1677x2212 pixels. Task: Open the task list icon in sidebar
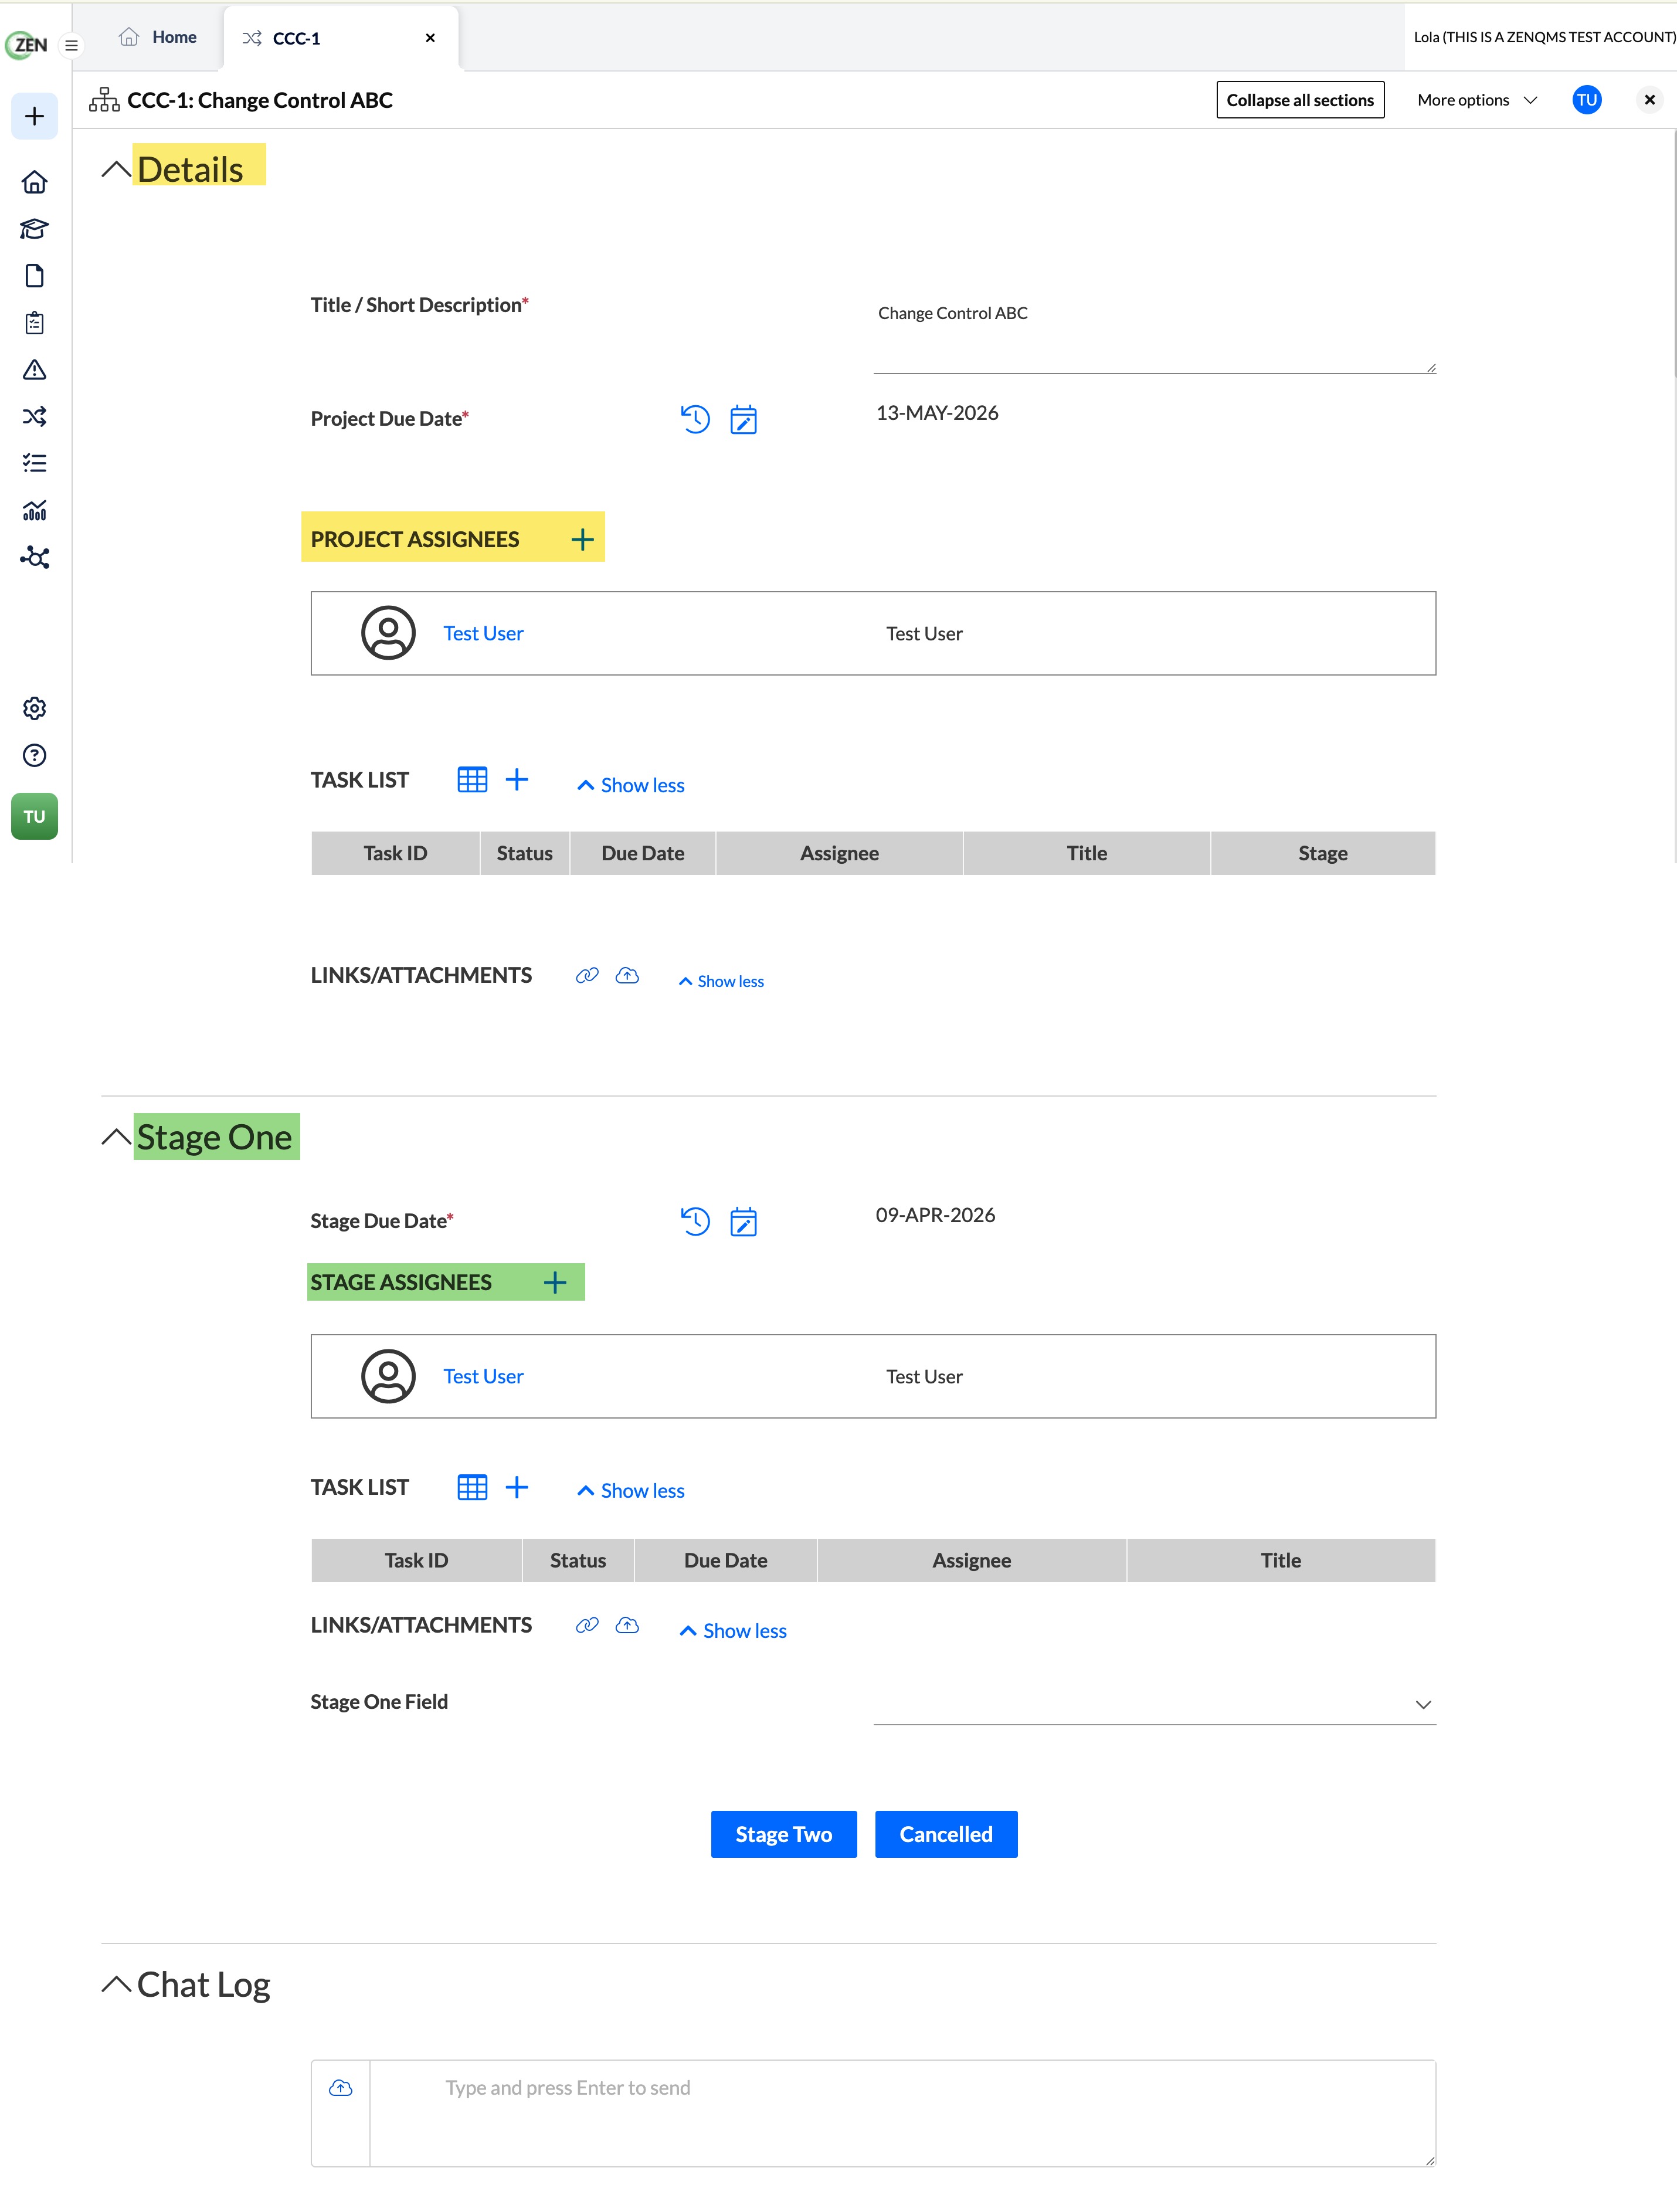(x=34, y=463)
